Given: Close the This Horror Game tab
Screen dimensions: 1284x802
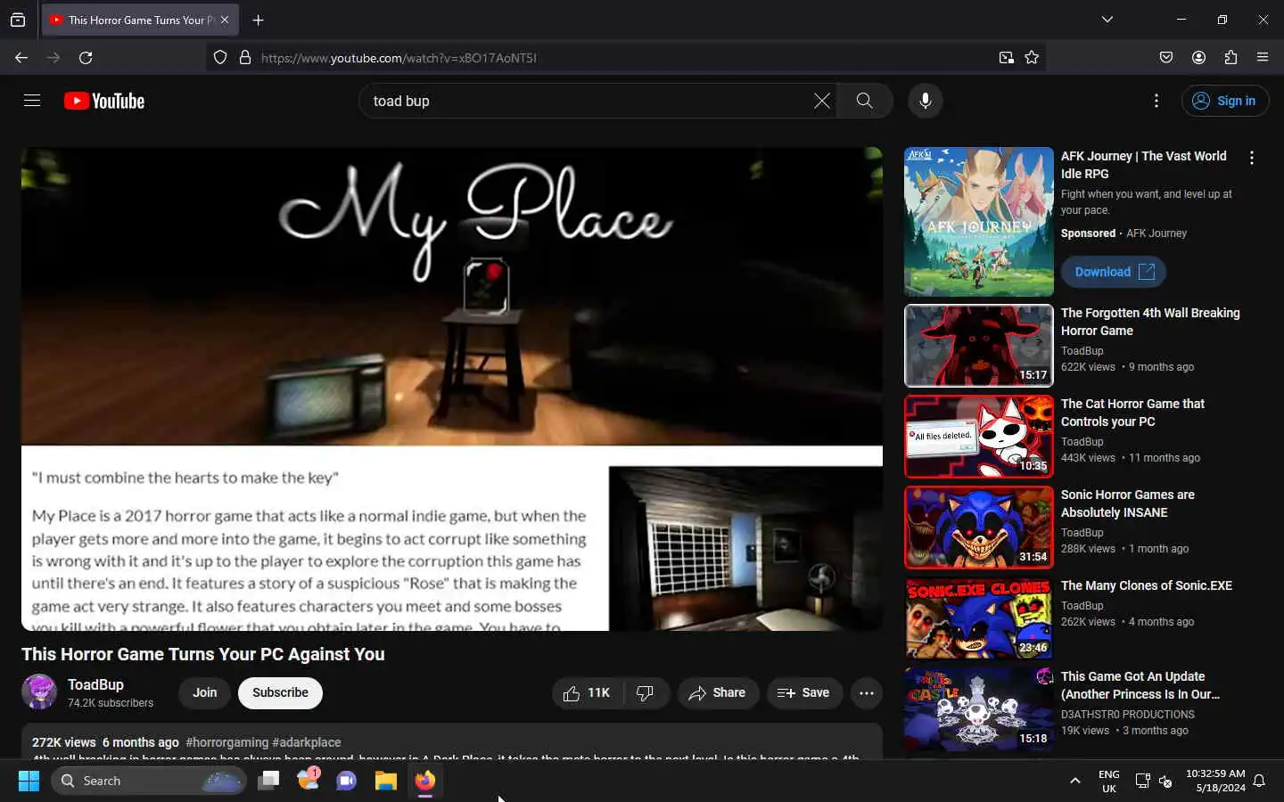Looking at the screenshot, I should [x=225, y=20].
